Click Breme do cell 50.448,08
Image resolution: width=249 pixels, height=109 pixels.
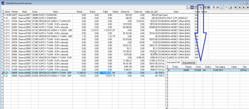[x=125, y=27]
